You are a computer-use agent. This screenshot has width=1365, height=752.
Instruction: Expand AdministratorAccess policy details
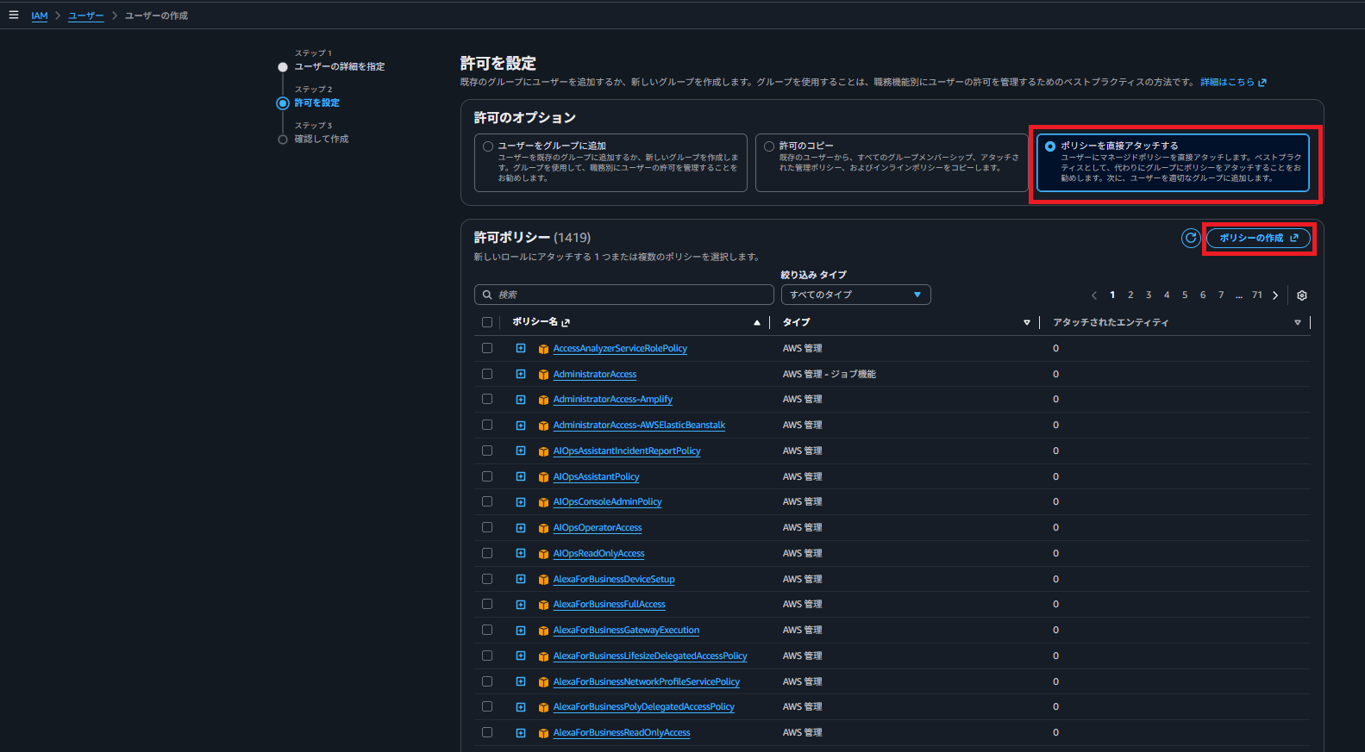(x=521, y=374)
